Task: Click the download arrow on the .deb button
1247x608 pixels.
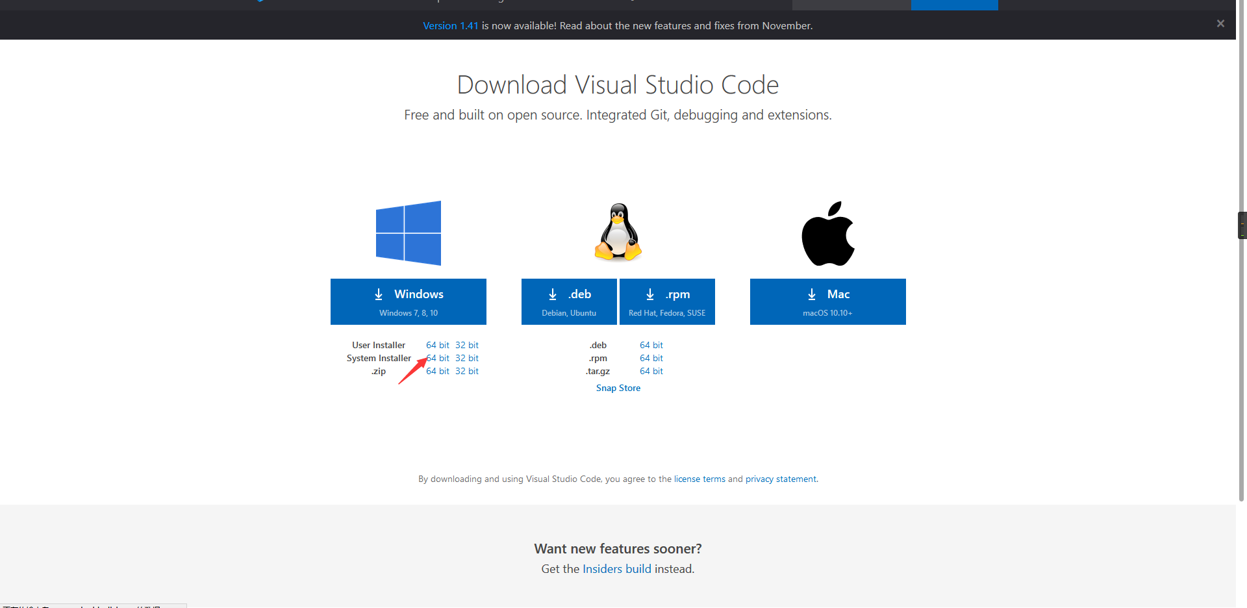Action: [552, 294]
